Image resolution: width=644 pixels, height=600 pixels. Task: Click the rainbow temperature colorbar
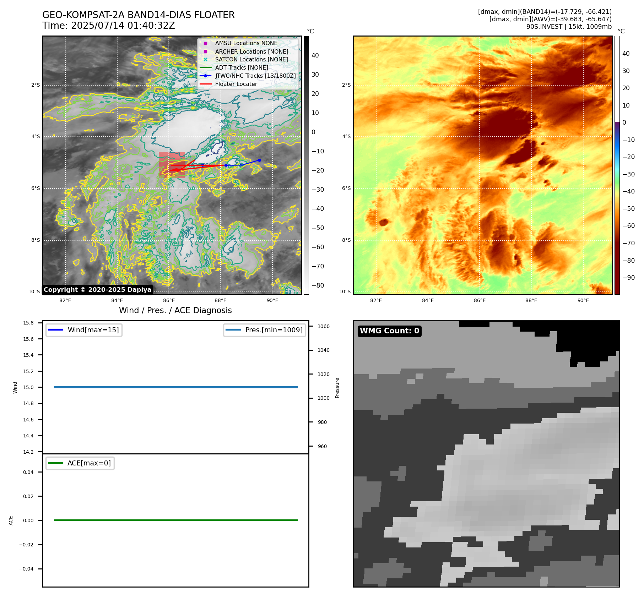[617, 165]
